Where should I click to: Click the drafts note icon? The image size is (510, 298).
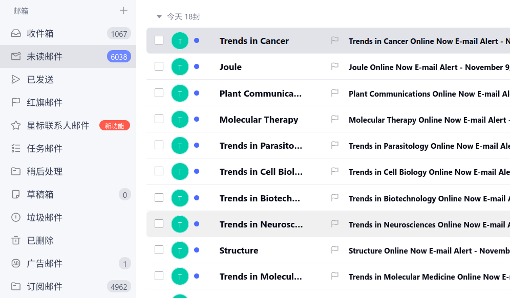click(x=15, y=194)
